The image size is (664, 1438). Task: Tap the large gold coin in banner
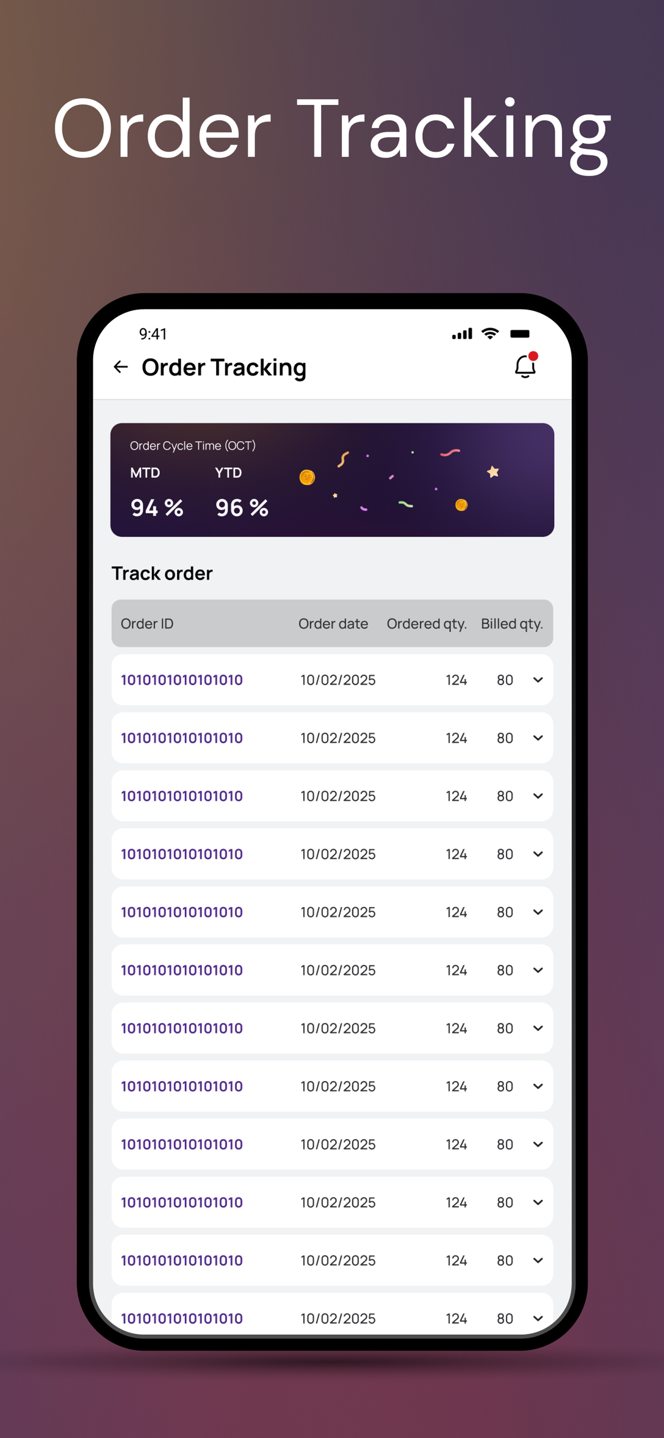(x=307, y=477)
